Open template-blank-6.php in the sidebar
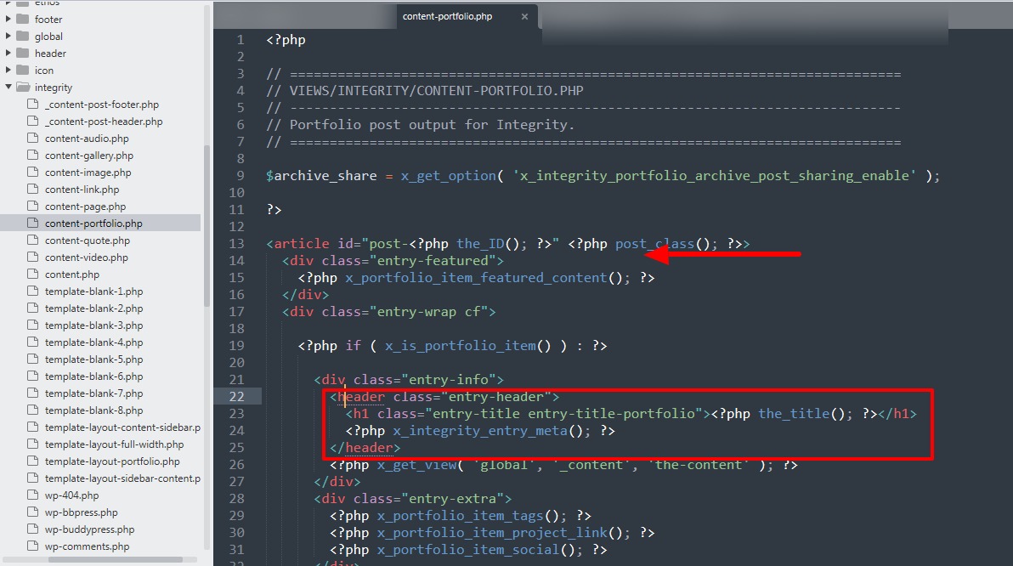The height and width of the screenshot is (566, 1013). pos(93,376)
